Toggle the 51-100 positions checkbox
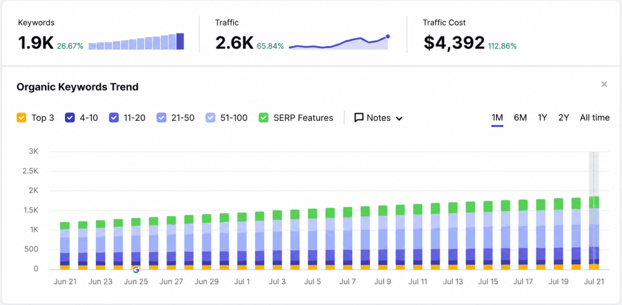 (211, 118)
